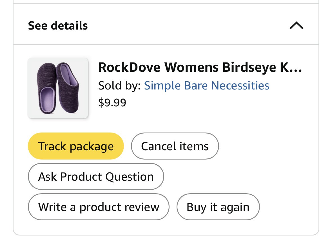Click the Sold by label
The image size is (332, 240).
119,86
